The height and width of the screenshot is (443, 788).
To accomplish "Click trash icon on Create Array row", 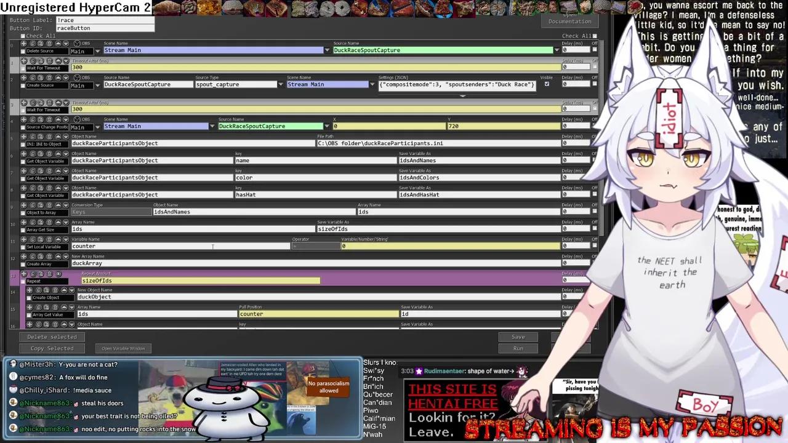I will 49,257.
